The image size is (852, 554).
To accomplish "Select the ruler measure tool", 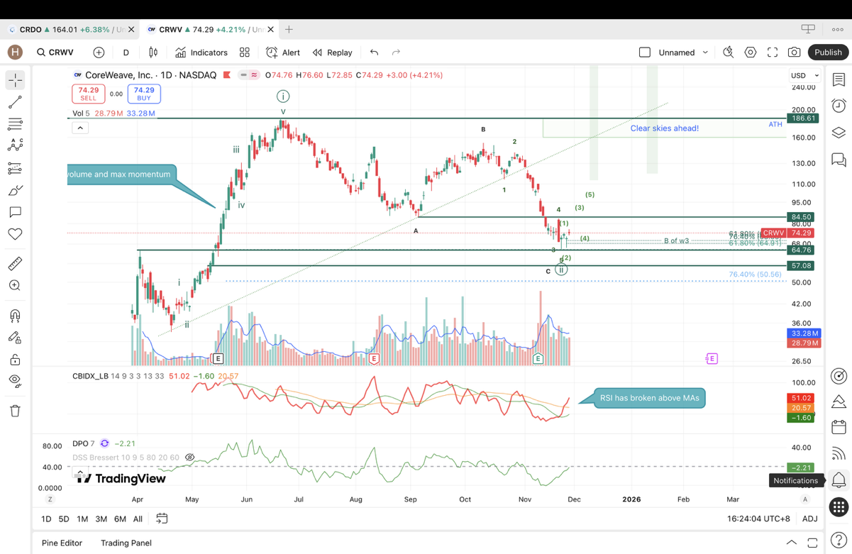I will click(15, 264).
